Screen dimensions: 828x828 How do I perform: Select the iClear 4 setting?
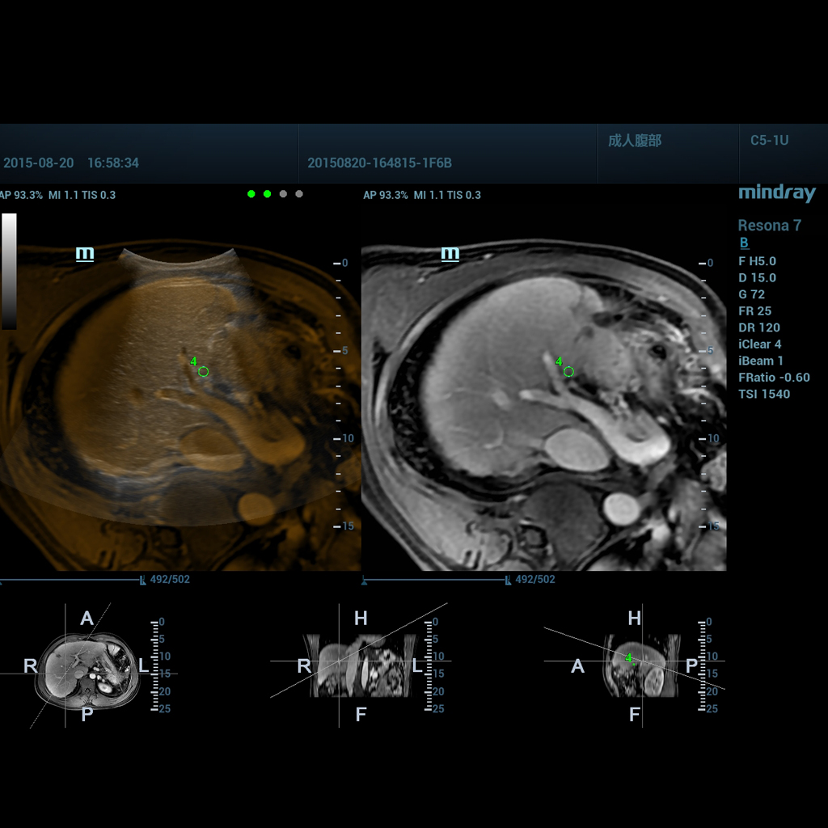[759, 344]
